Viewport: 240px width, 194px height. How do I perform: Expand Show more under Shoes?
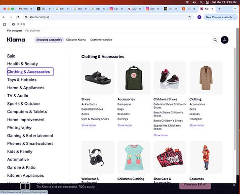89,125
